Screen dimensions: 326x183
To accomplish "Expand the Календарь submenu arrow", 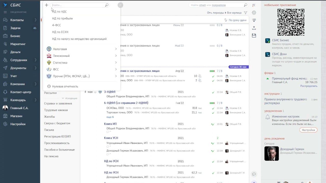I will pos(35,100).
